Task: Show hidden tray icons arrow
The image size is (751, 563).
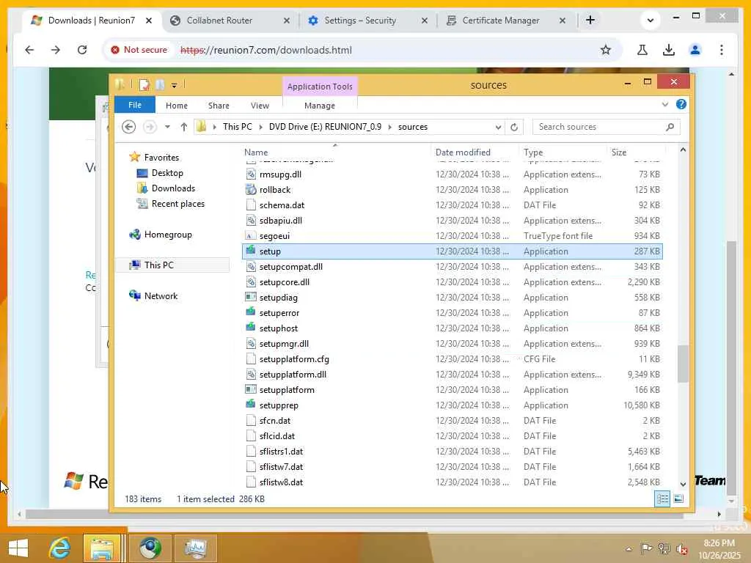Action: pos(629,548)
